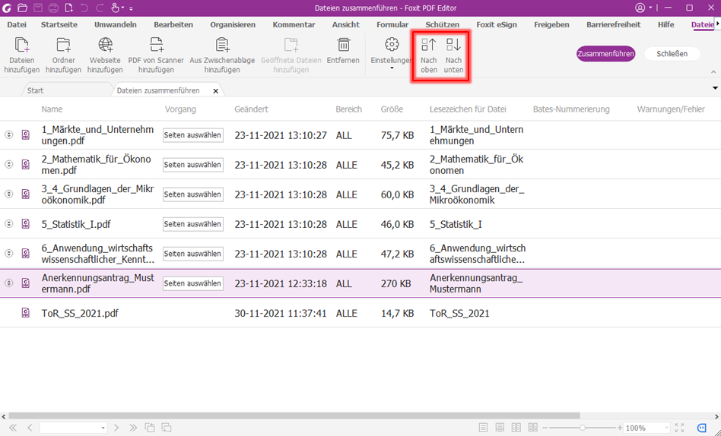Click the new document icon in title bar
The image size is (721, 436).
tap(68, 8)
